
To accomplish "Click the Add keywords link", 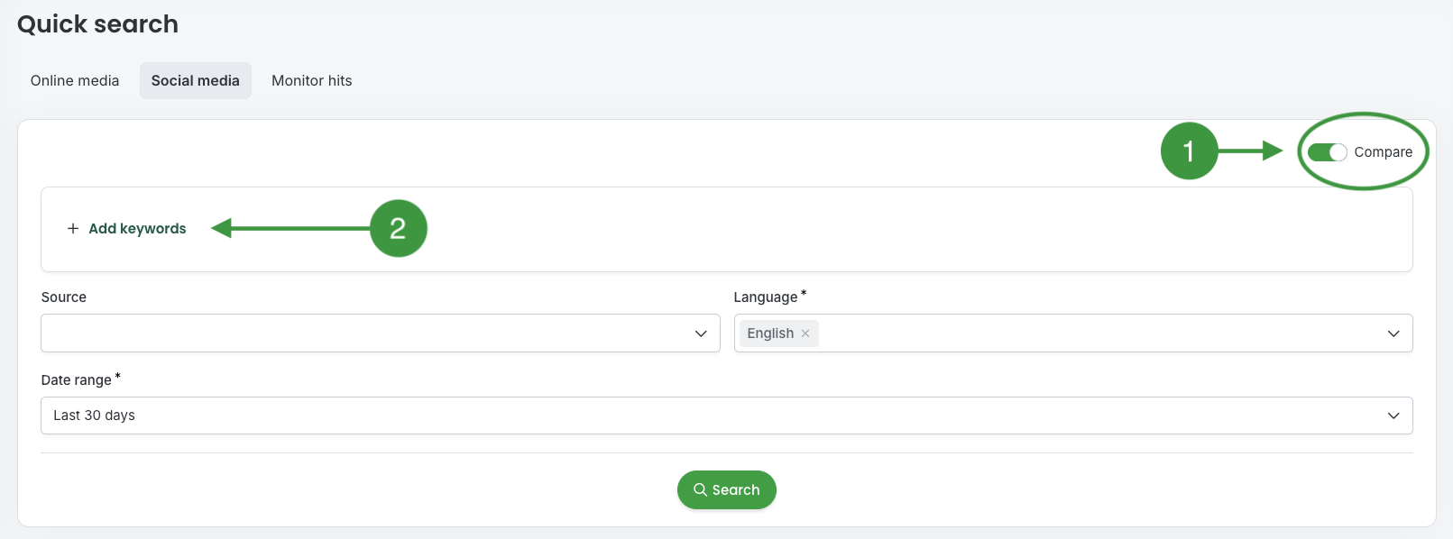I will tap(137, 229).
